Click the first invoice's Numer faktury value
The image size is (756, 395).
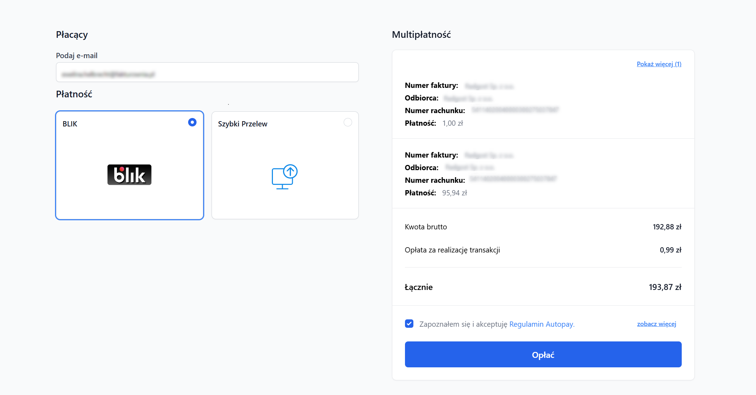489,85
